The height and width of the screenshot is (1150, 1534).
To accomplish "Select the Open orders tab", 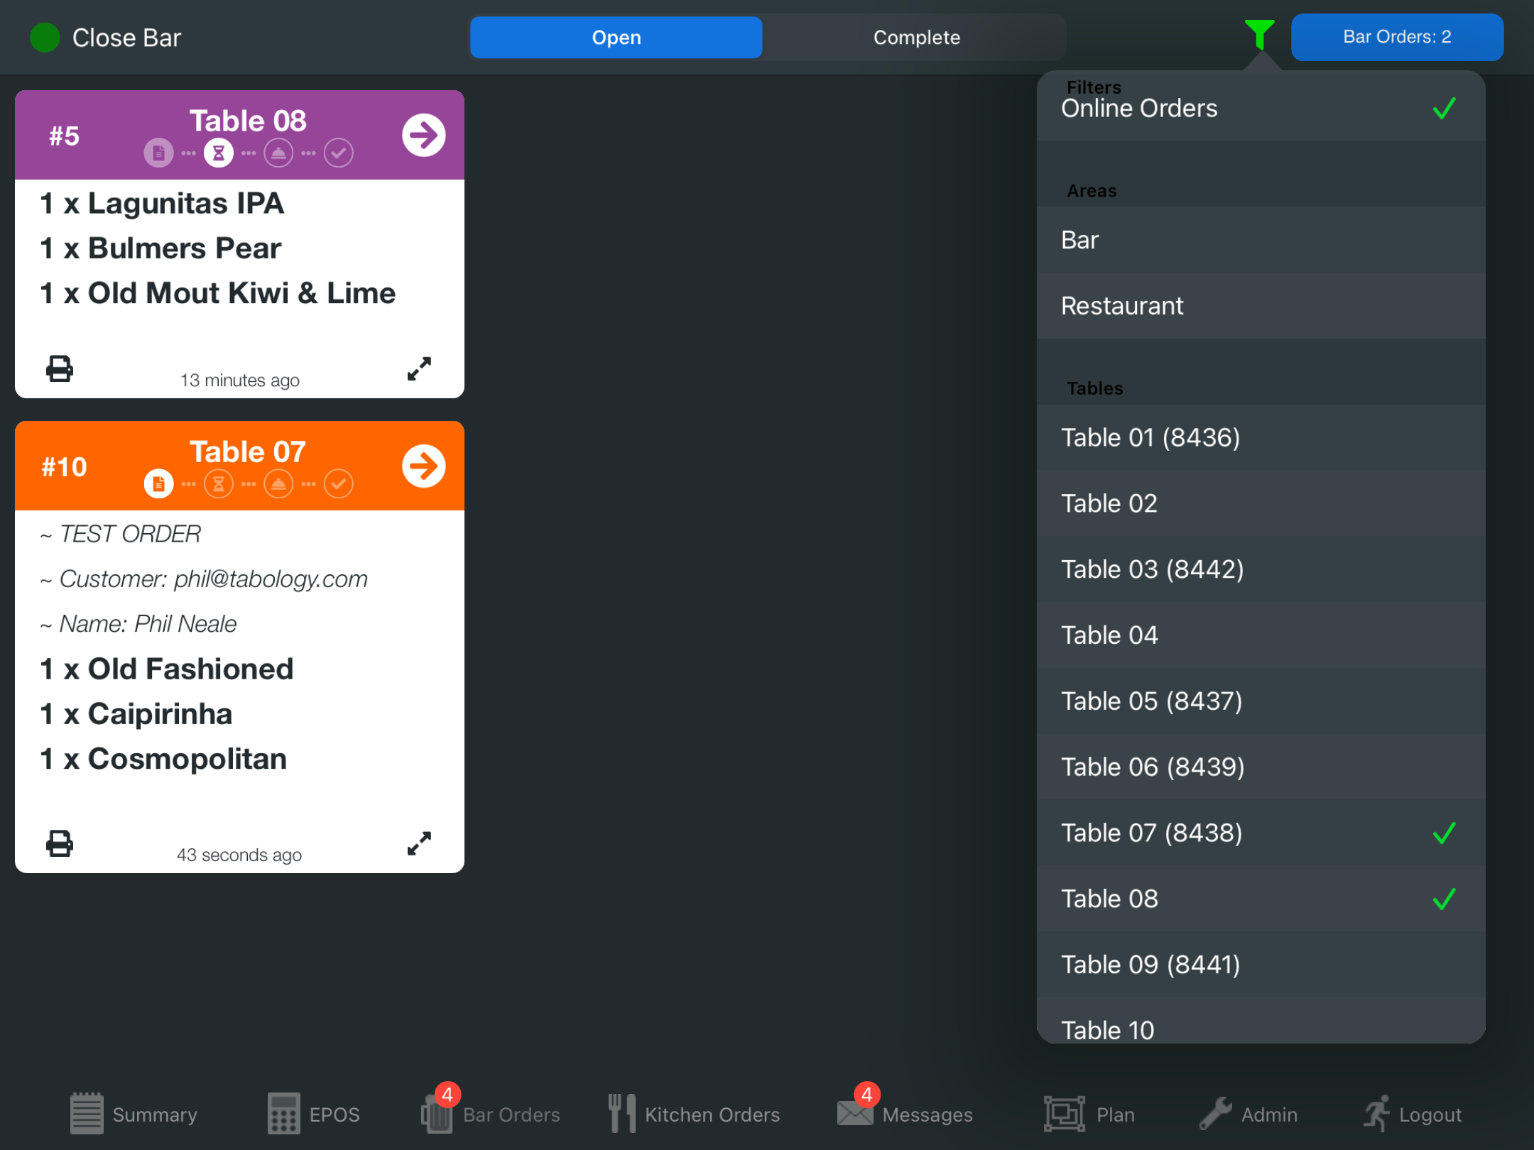I will [x=616, y=38].
